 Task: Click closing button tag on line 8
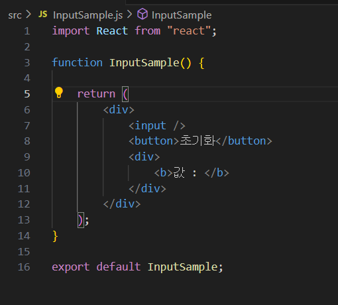point(244,141)
